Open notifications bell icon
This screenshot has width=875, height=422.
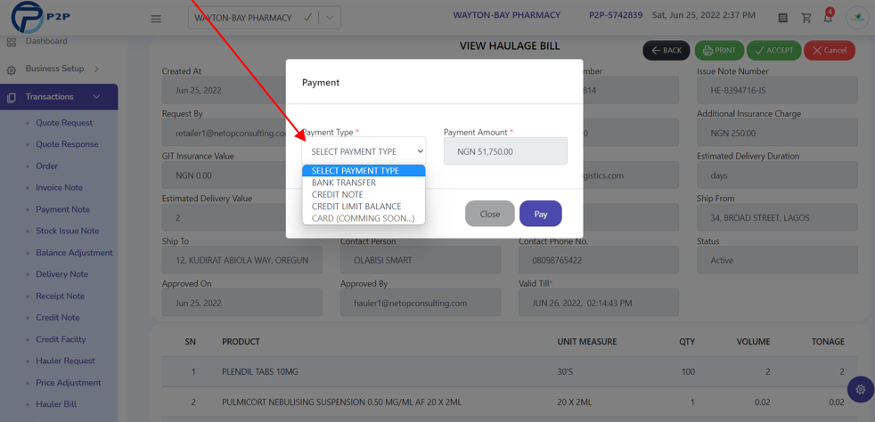point(828,18)
